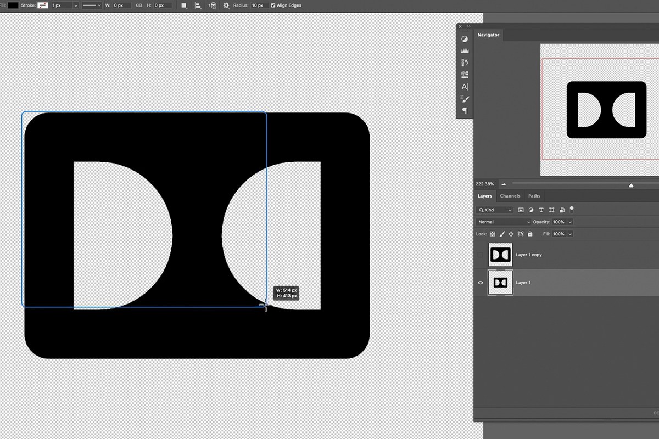Lock all layer attributes

530,234
